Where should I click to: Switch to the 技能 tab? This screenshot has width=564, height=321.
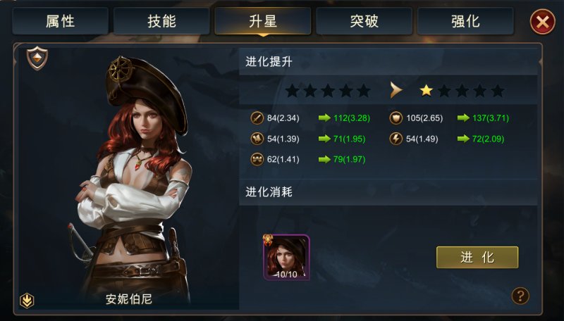(x=161, y=21)
